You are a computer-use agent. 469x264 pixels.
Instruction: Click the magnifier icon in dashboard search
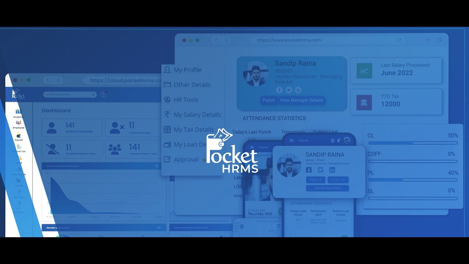[x=93, y=95]
